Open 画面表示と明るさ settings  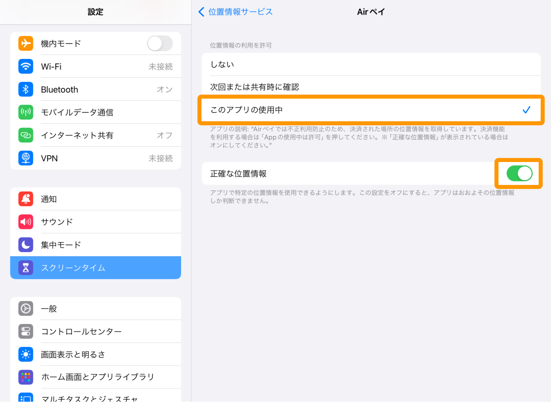[96, 354]
